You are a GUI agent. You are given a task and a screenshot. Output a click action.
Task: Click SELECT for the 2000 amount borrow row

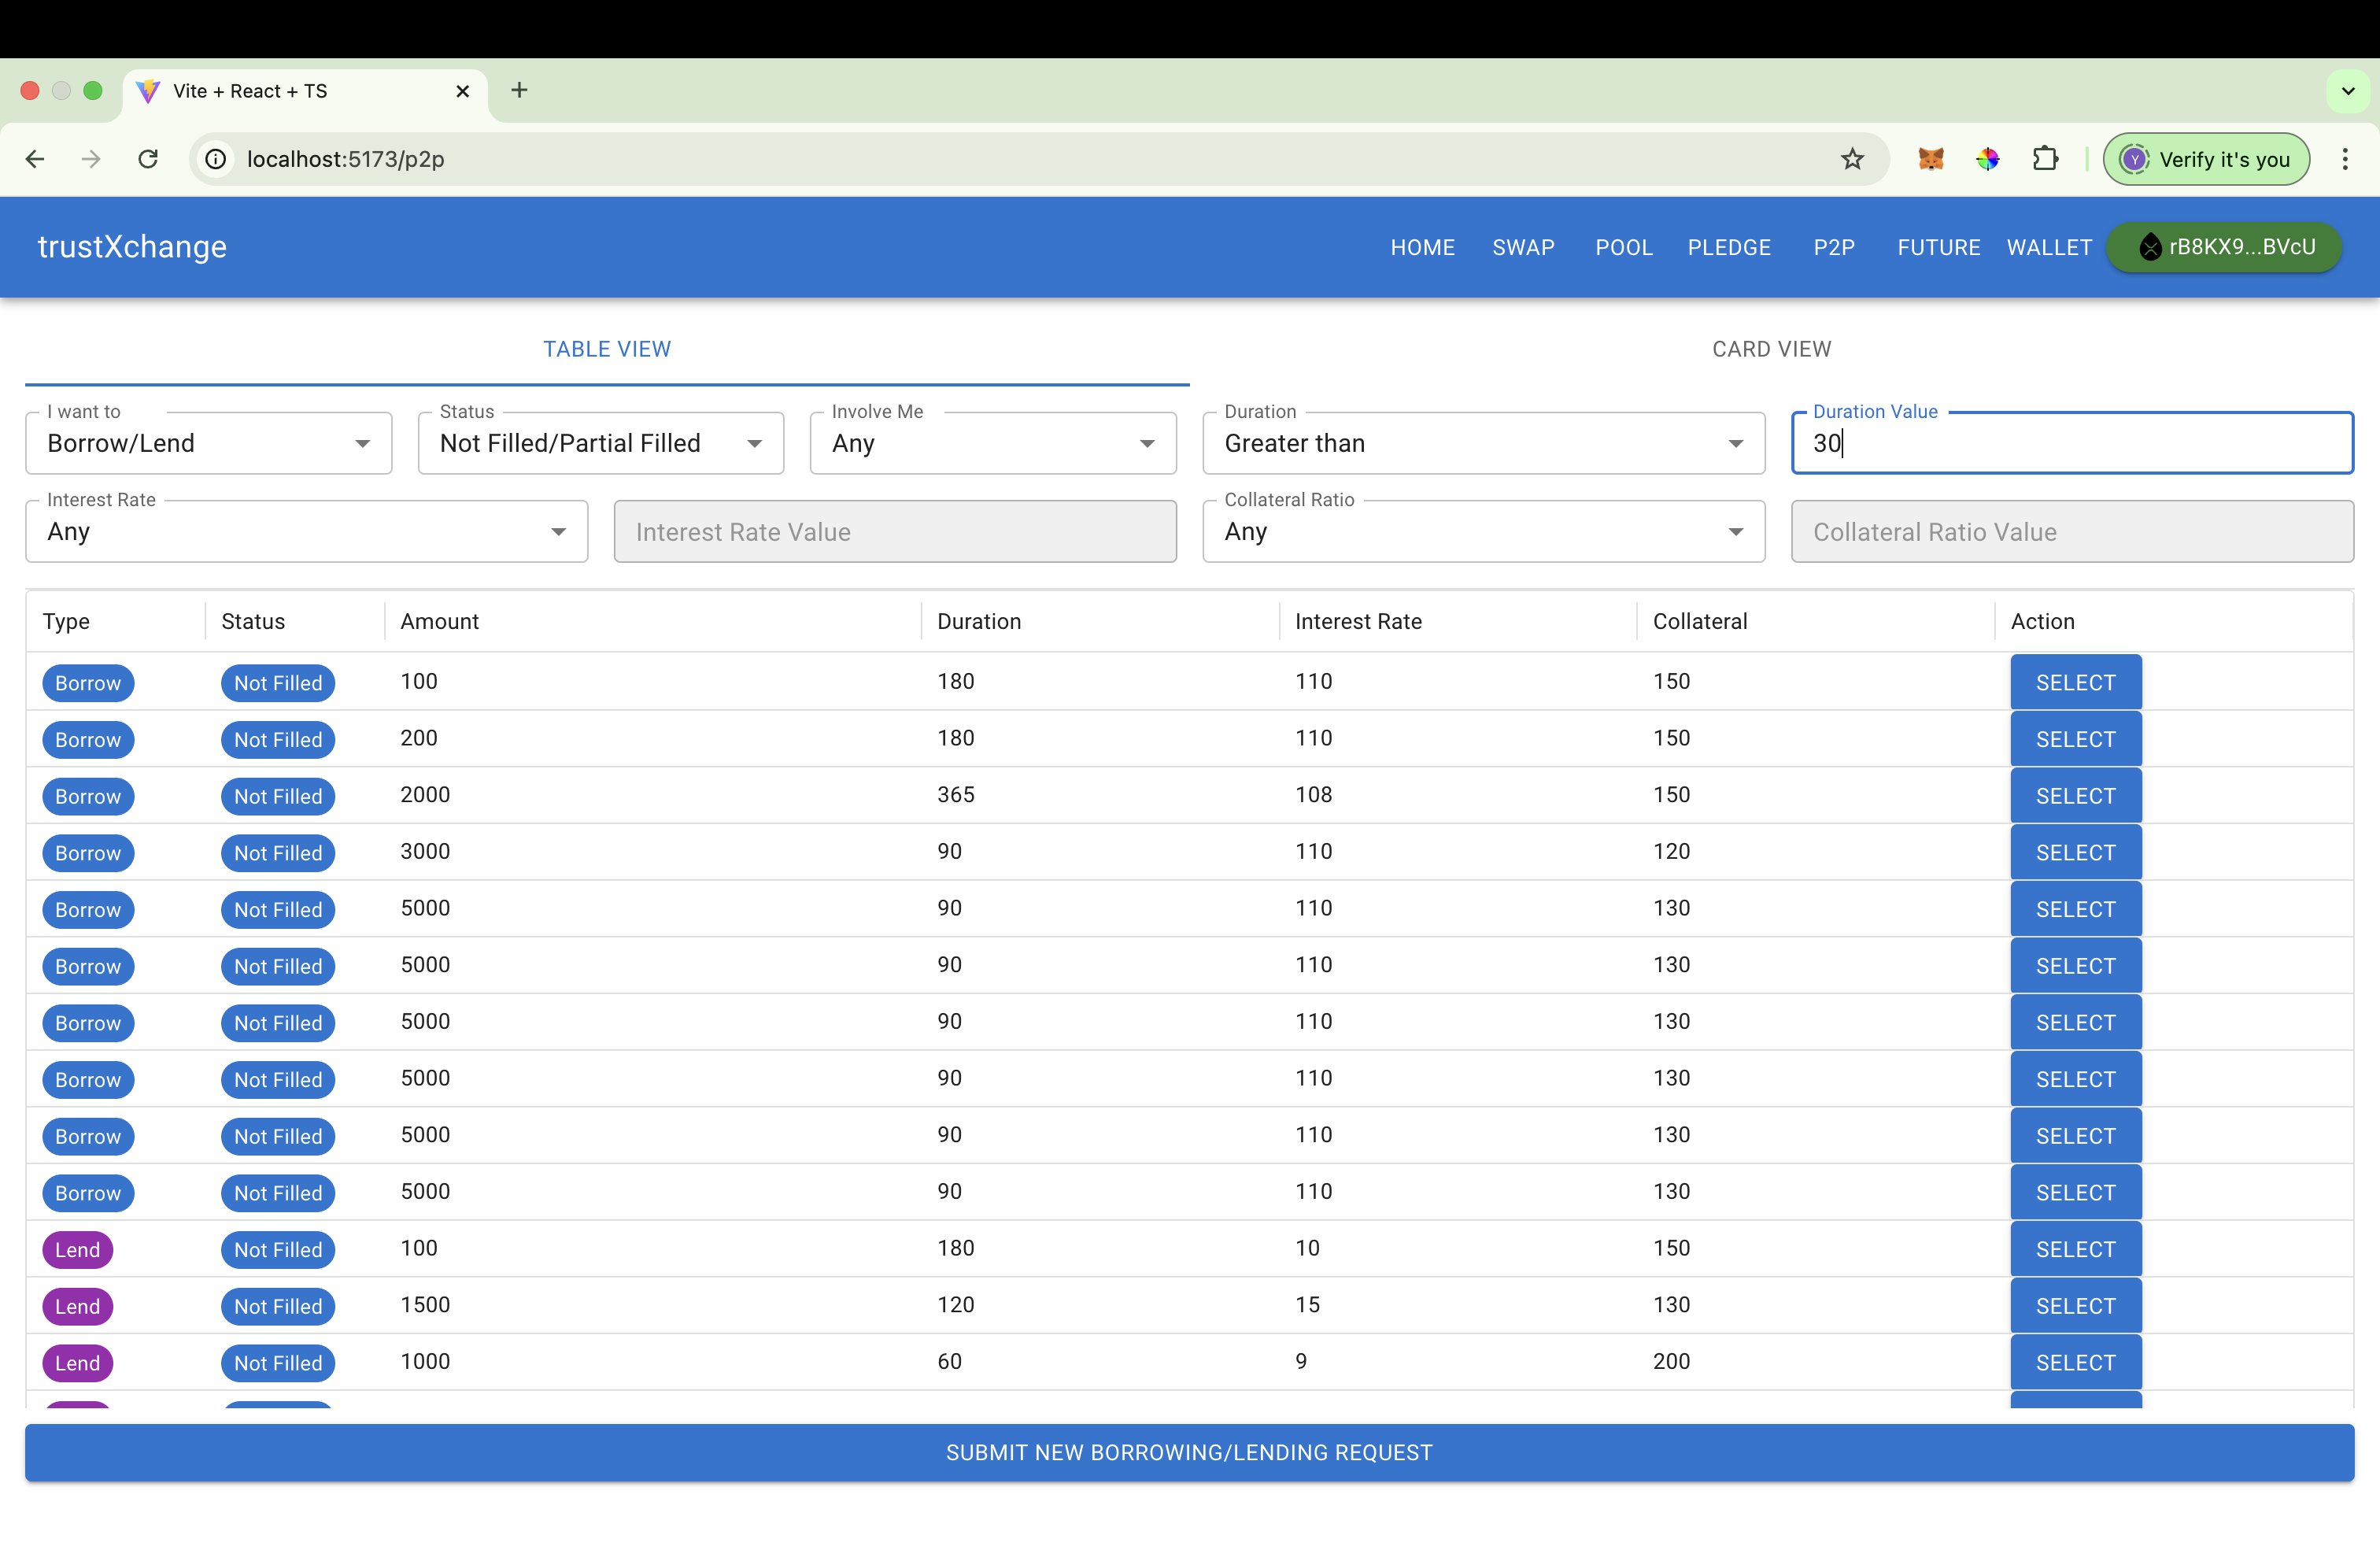pyautogui.click(x=2075, y=796)
